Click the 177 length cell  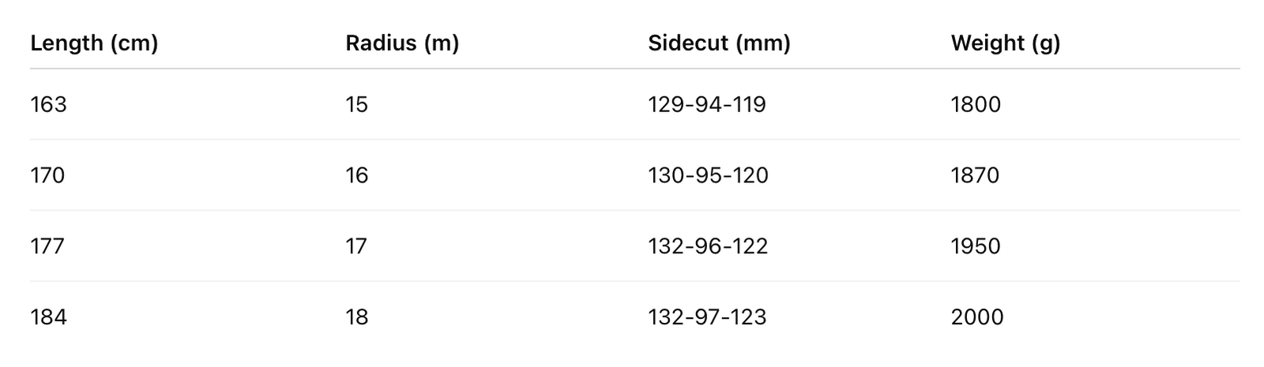click(x=47, y=246)
